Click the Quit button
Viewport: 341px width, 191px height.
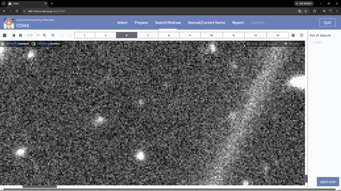click(327, 22)
